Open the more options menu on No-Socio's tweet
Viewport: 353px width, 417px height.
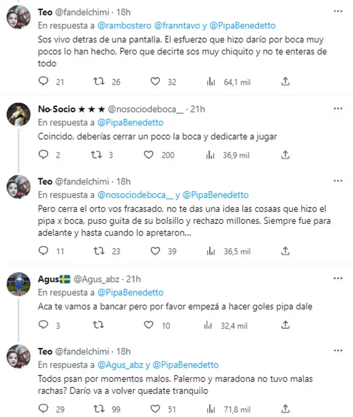tap(338, 108)
